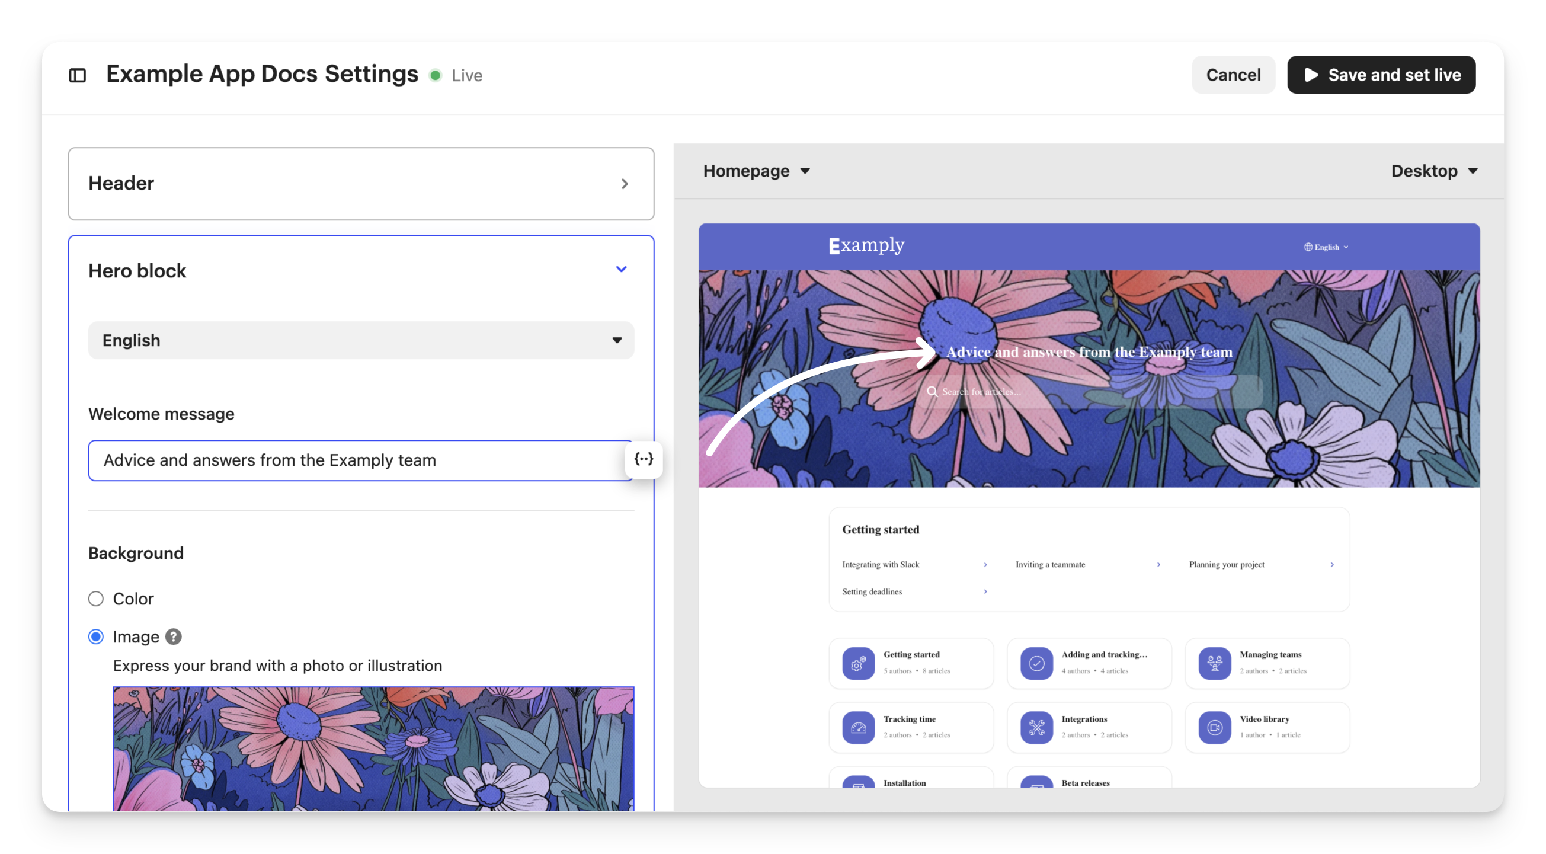Select the Image background radio button
Viewport: 1546px width, 854px height.
coord(96,636)
